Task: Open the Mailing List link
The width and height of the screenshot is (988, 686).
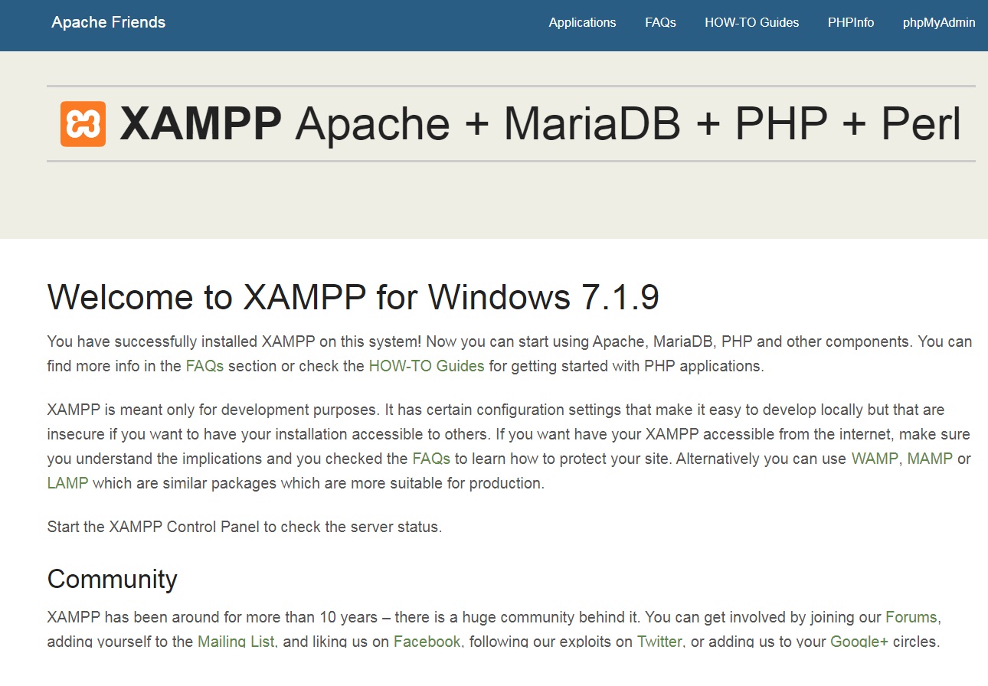Action: click(x=236, y=642)
